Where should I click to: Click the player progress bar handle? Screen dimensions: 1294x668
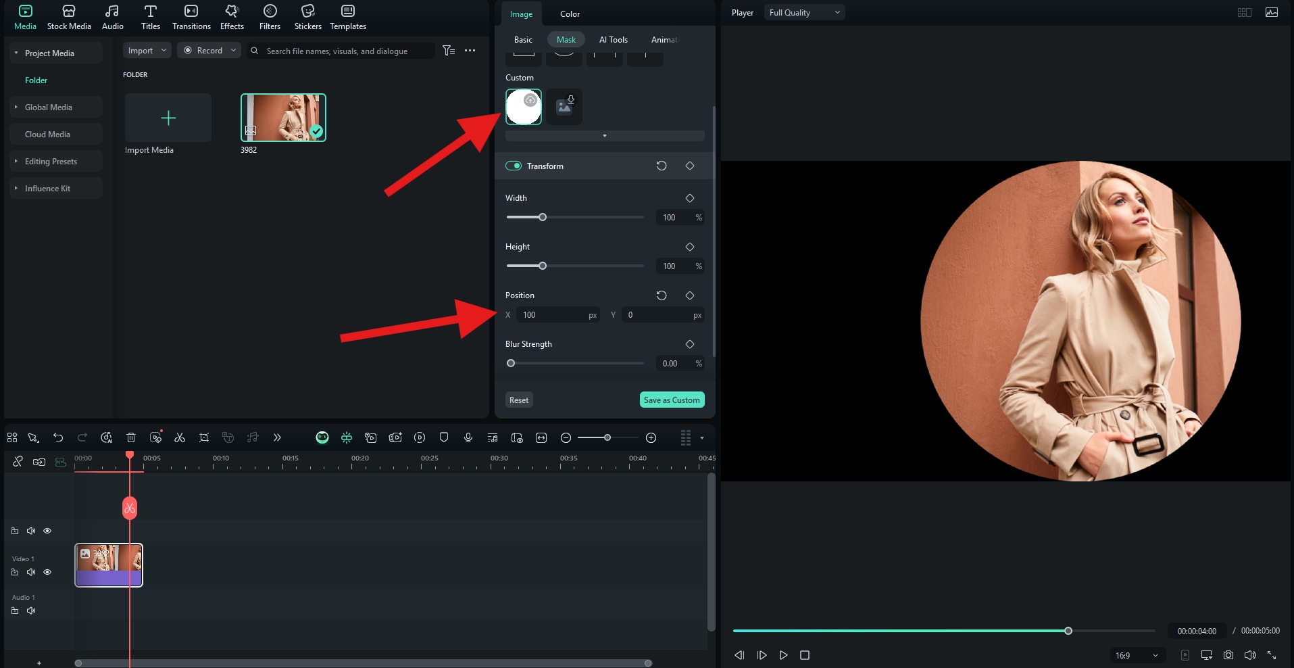pyautogui.click(x=1068, y=631)
